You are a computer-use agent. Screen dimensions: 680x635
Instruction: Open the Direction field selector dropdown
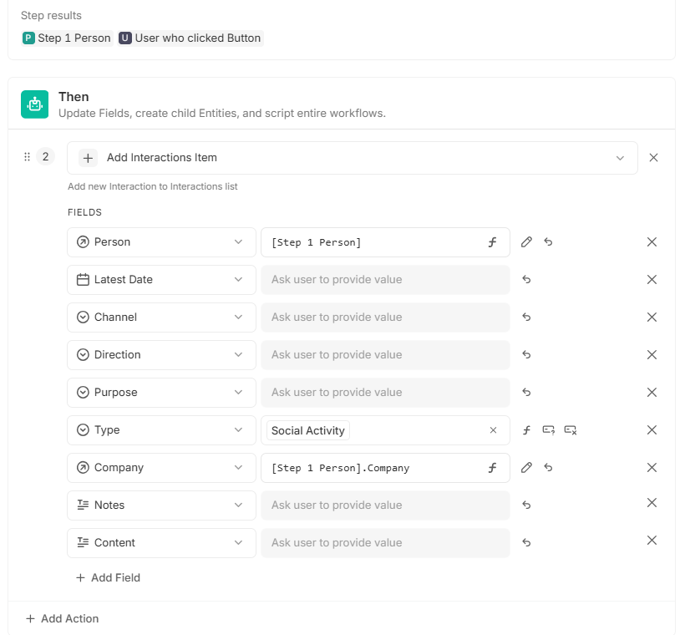(x=238, y=355)
